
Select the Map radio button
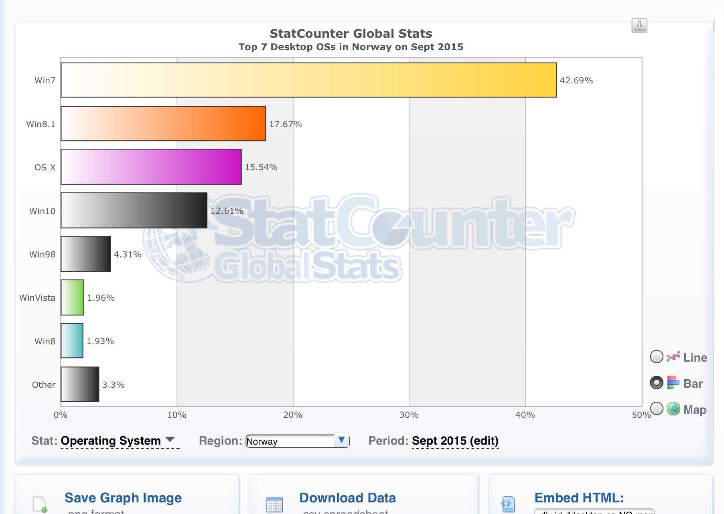pyautogui.click(x=657, y=409)
